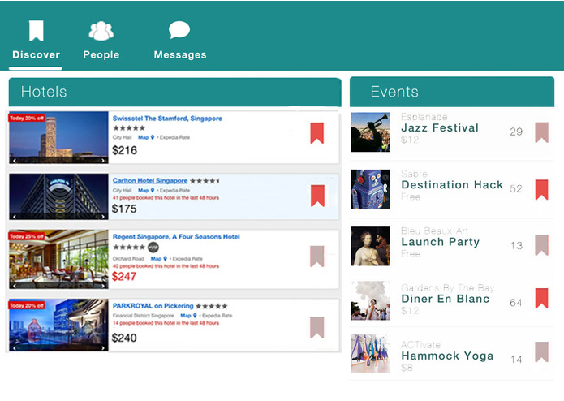564x401 pixels.
Task: Click map pin icon for Regent Singapore
Action: 165,259
